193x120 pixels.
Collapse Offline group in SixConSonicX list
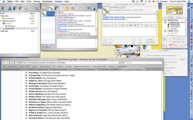click(163, 31)
